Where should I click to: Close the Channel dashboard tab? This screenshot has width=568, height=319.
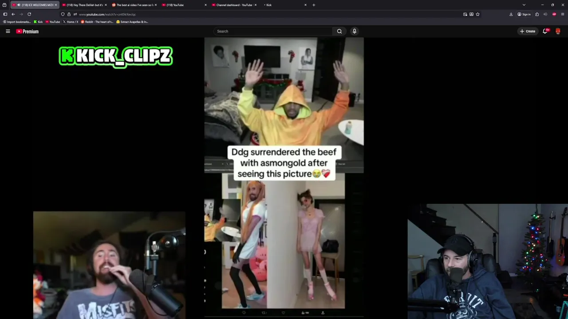click(x=256, y=5)
